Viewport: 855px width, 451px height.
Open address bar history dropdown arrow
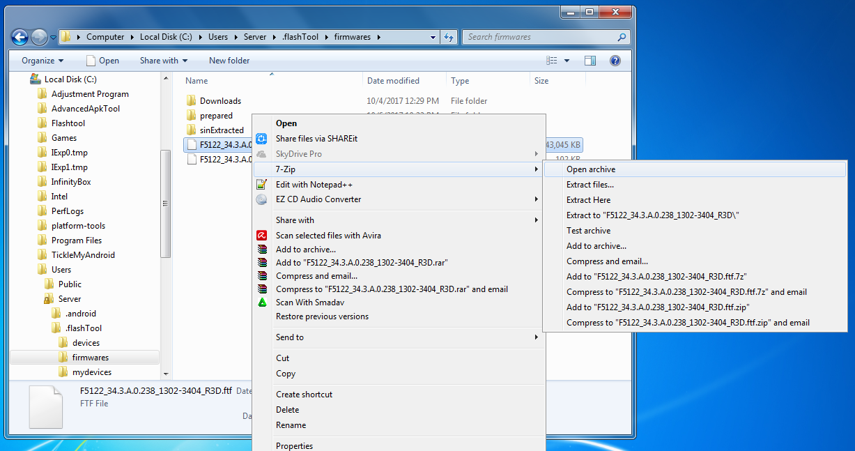pos(433,37)
